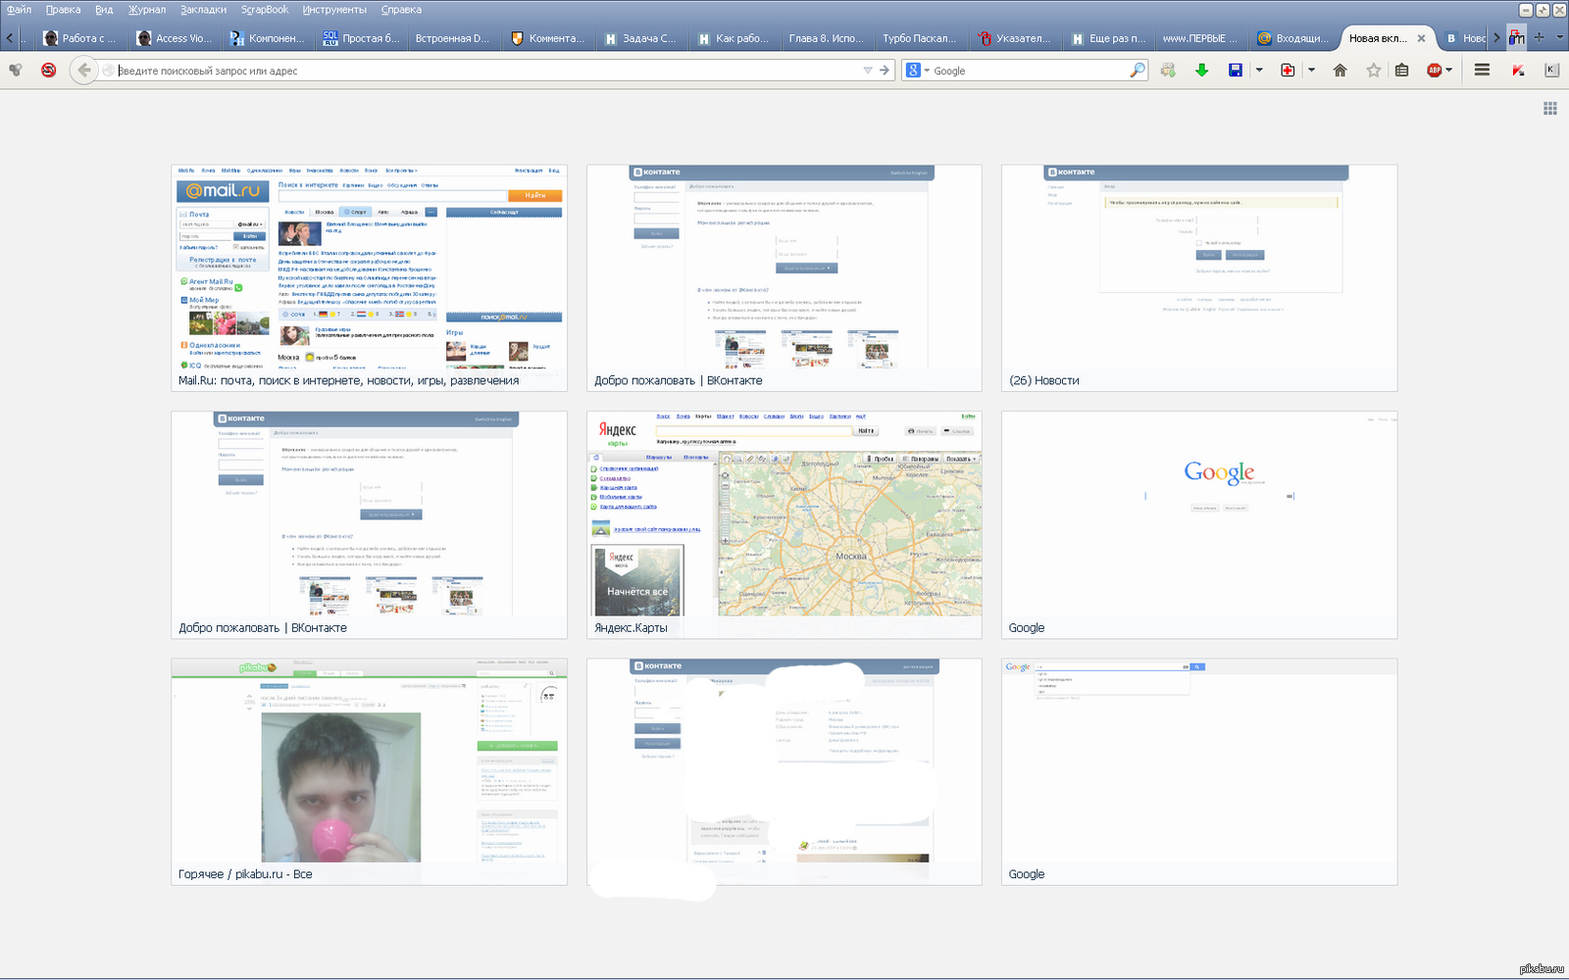
Task: Switch to the 'Как рабо...' tab
Action: 734,38
